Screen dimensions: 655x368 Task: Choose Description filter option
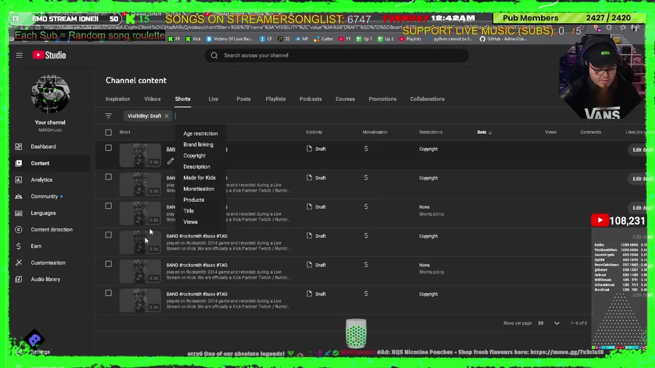pos(197,167)
